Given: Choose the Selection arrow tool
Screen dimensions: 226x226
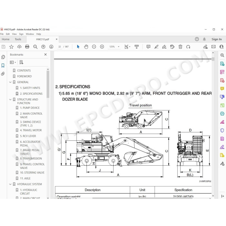Looking at the screenshot, I should point(78,47).
